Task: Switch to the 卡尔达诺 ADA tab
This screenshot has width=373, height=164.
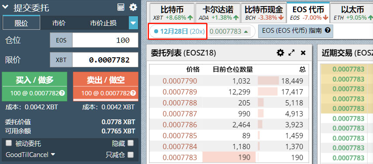Action: pyautogui.click(x=218, y=13)
